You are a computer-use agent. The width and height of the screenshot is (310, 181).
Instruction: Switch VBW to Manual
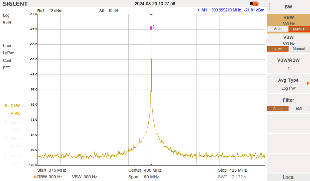click(x=299, y=49)
